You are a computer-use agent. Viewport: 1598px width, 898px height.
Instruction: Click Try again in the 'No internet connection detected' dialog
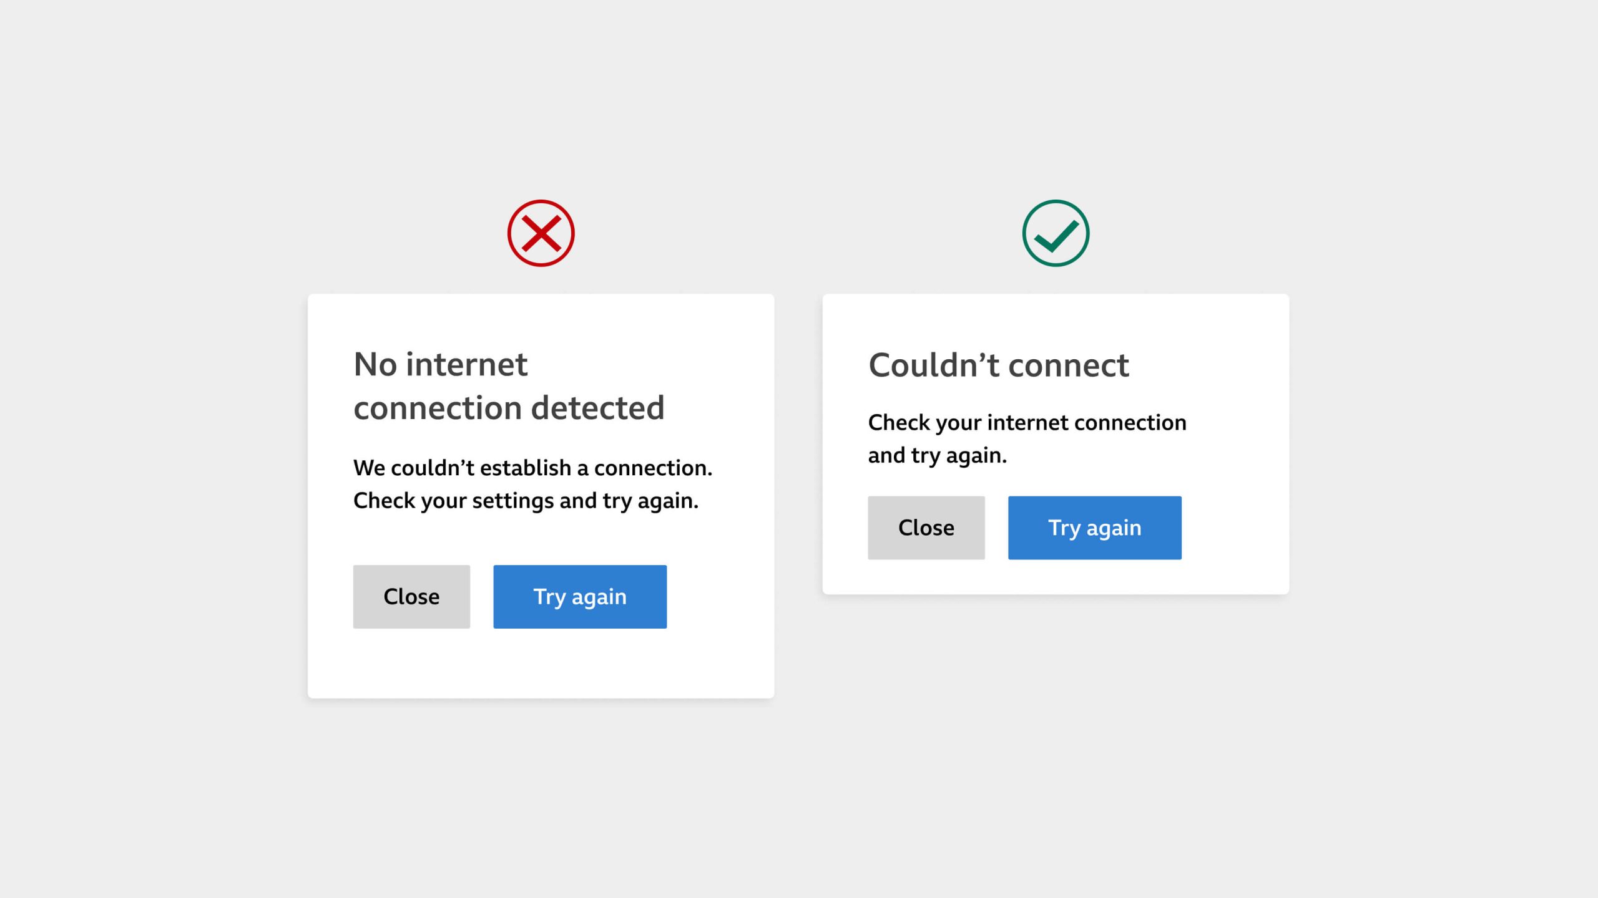(x=579, y=596)
